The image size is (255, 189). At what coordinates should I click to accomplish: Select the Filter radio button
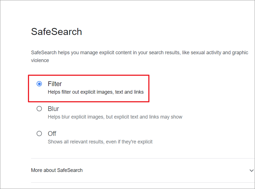(39, 84)
